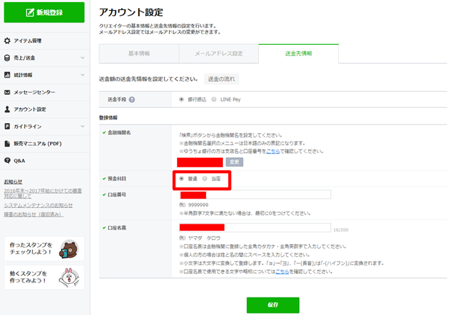
Task: Click the coin stack icon beside 売上/送金
Action: [7, 58]
